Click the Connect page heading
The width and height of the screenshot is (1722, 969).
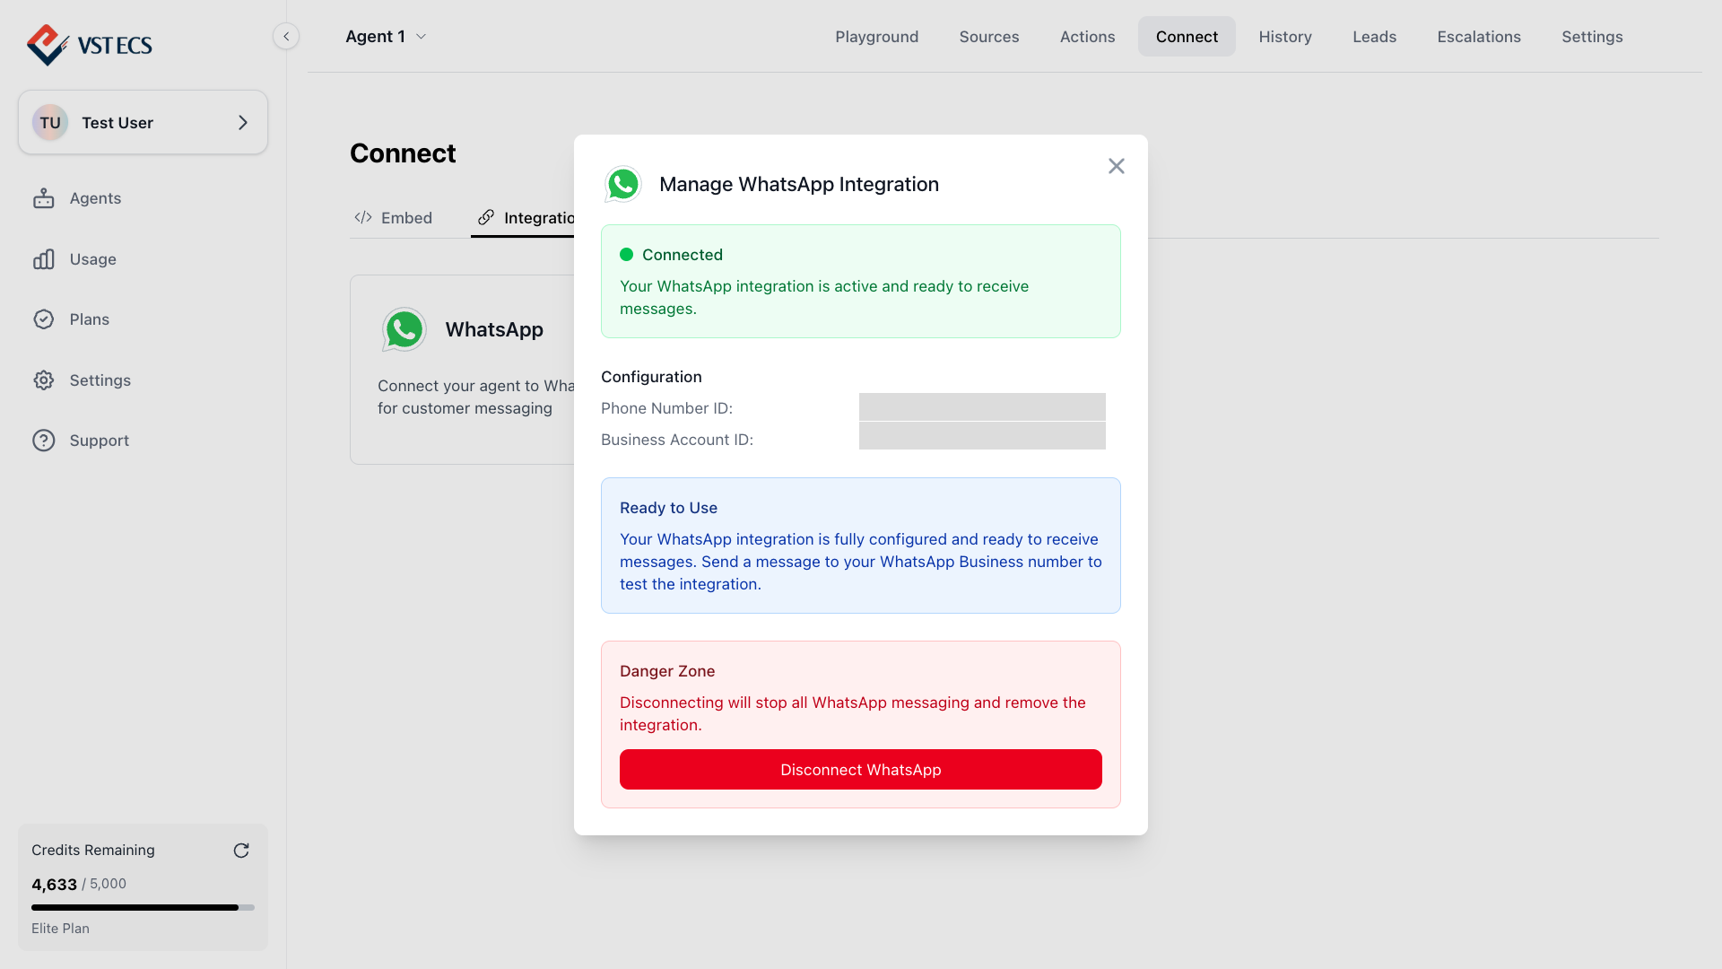pyautogui.click(x=403, y=153)
